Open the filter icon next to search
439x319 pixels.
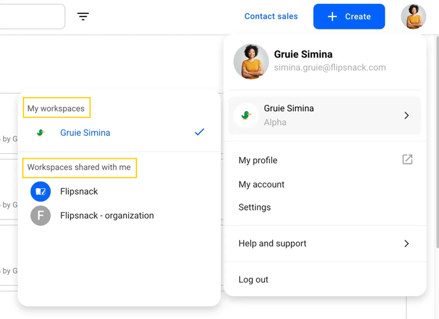[x=83, y=16]
